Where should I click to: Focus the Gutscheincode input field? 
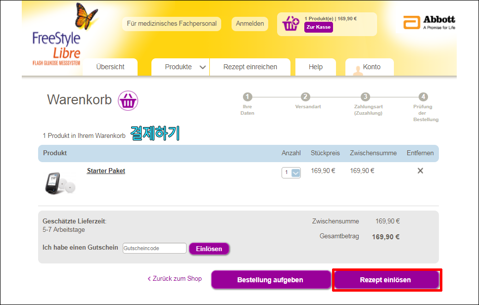tap(154, 248)
